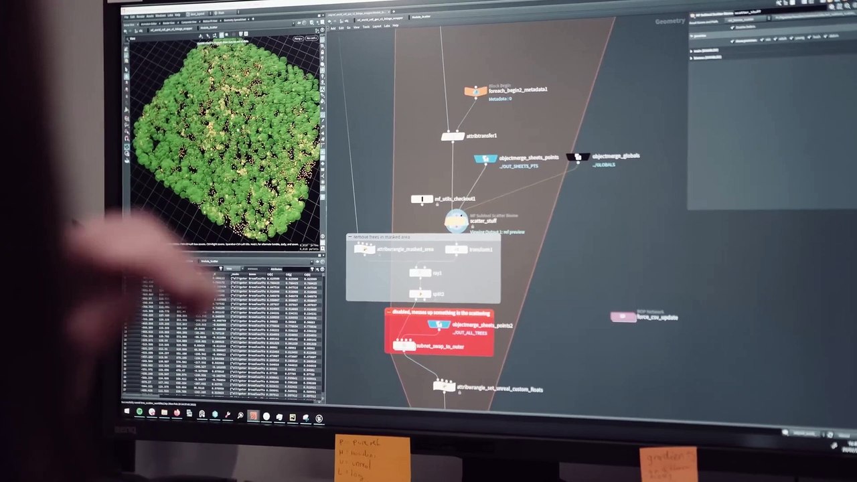Select the scatter_stuff node

456,221
